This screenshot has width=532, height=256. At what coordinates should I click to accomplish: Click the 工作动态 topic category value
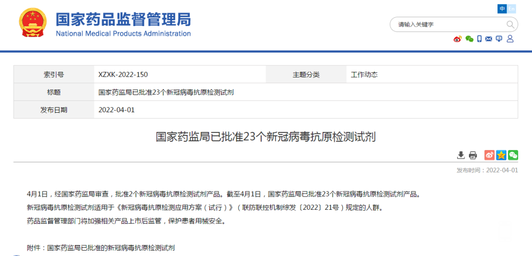364,75
